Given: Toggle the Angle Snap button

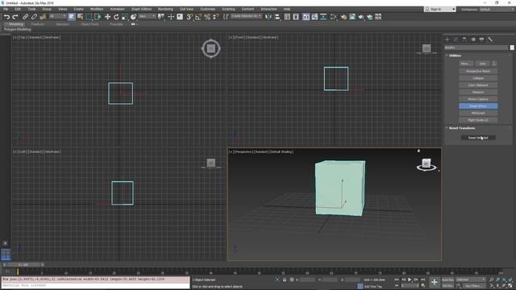Looking at the screenshot, I should click(x=198, y=17).
